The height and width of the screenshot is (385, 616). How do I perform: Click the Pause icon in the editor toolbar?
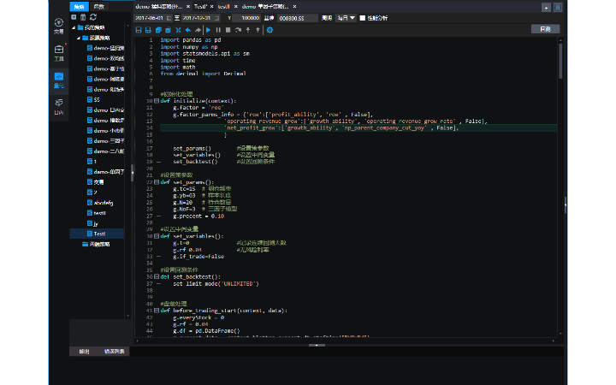tap(218, 30)
